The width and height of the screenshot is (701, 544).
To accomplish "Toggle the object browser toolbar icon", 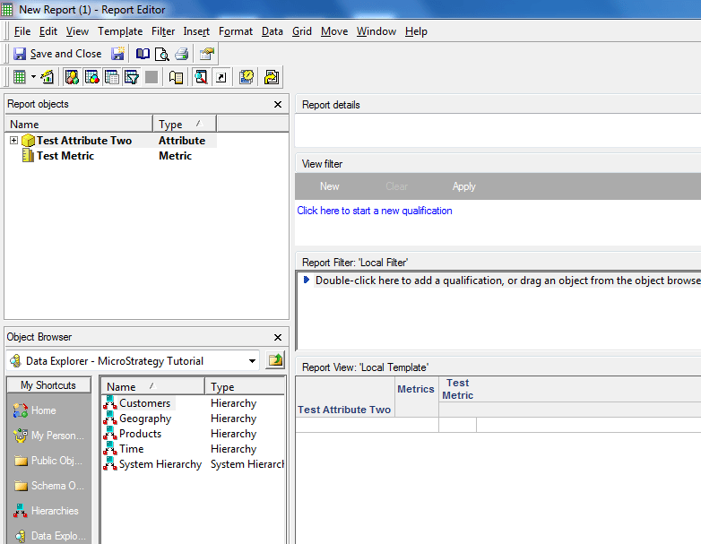I will (201, 77).
